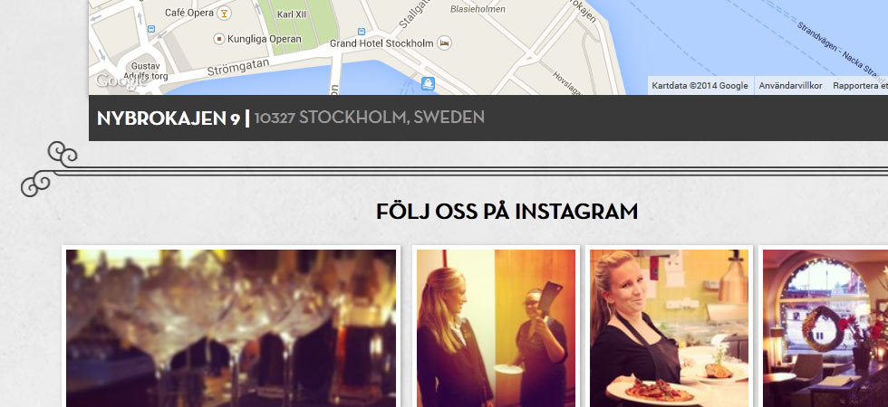Click the Grand Hotel Stockholm map label
Screen dimensions: 888x407
click(x=381, y=43)
